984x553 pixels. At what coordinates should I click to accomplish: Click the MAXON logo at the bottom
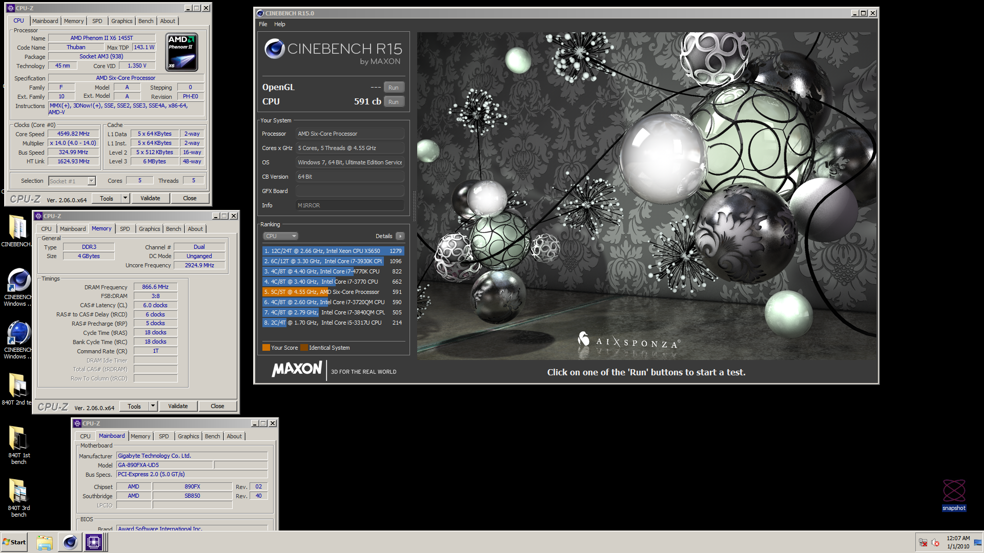point(297,370)
